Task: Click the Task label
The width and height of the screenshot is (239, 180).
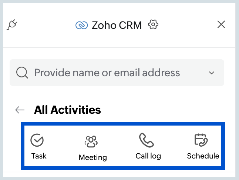Action: 39,156
